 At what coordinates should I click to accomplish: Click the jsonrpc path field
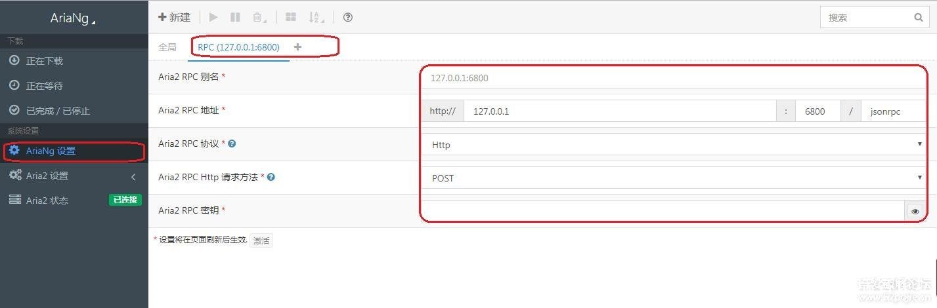[893, 111]
